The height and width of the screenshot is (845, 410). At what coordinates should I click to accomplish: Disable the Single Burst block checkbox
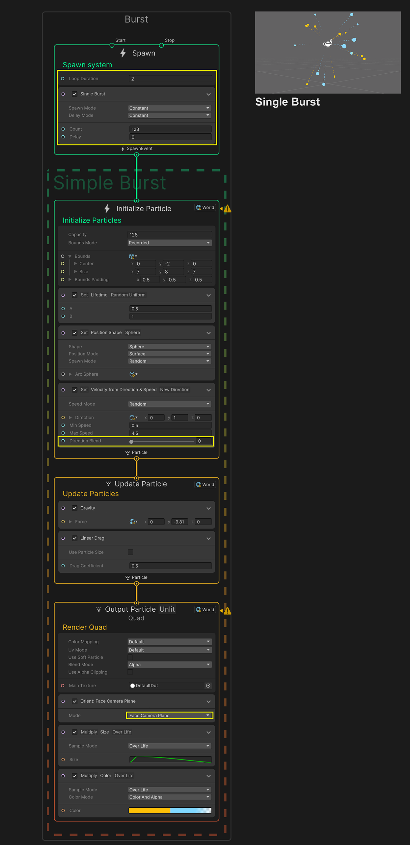point(75,94)
